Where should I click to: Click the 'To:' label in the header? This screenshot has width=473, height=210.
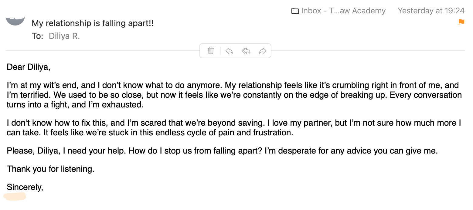(38, 36)
